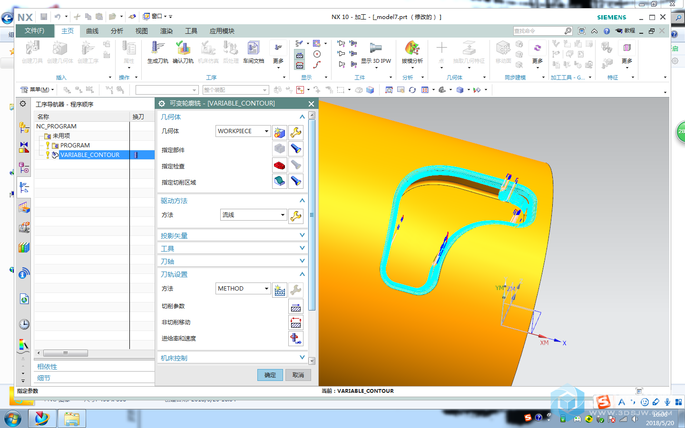Screen dimensions: 685x428
Task: Select the PROGRAM node in navigator tree
Action: click(75, 146)
